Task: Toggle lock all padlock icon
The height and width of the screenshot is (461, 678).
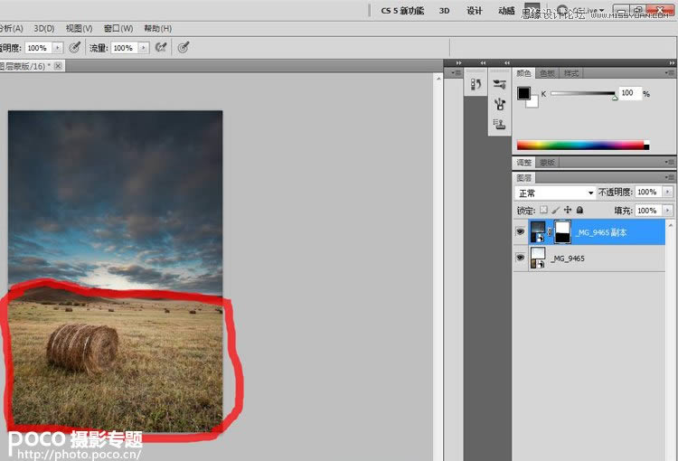Action: click(x=579, y=210)
